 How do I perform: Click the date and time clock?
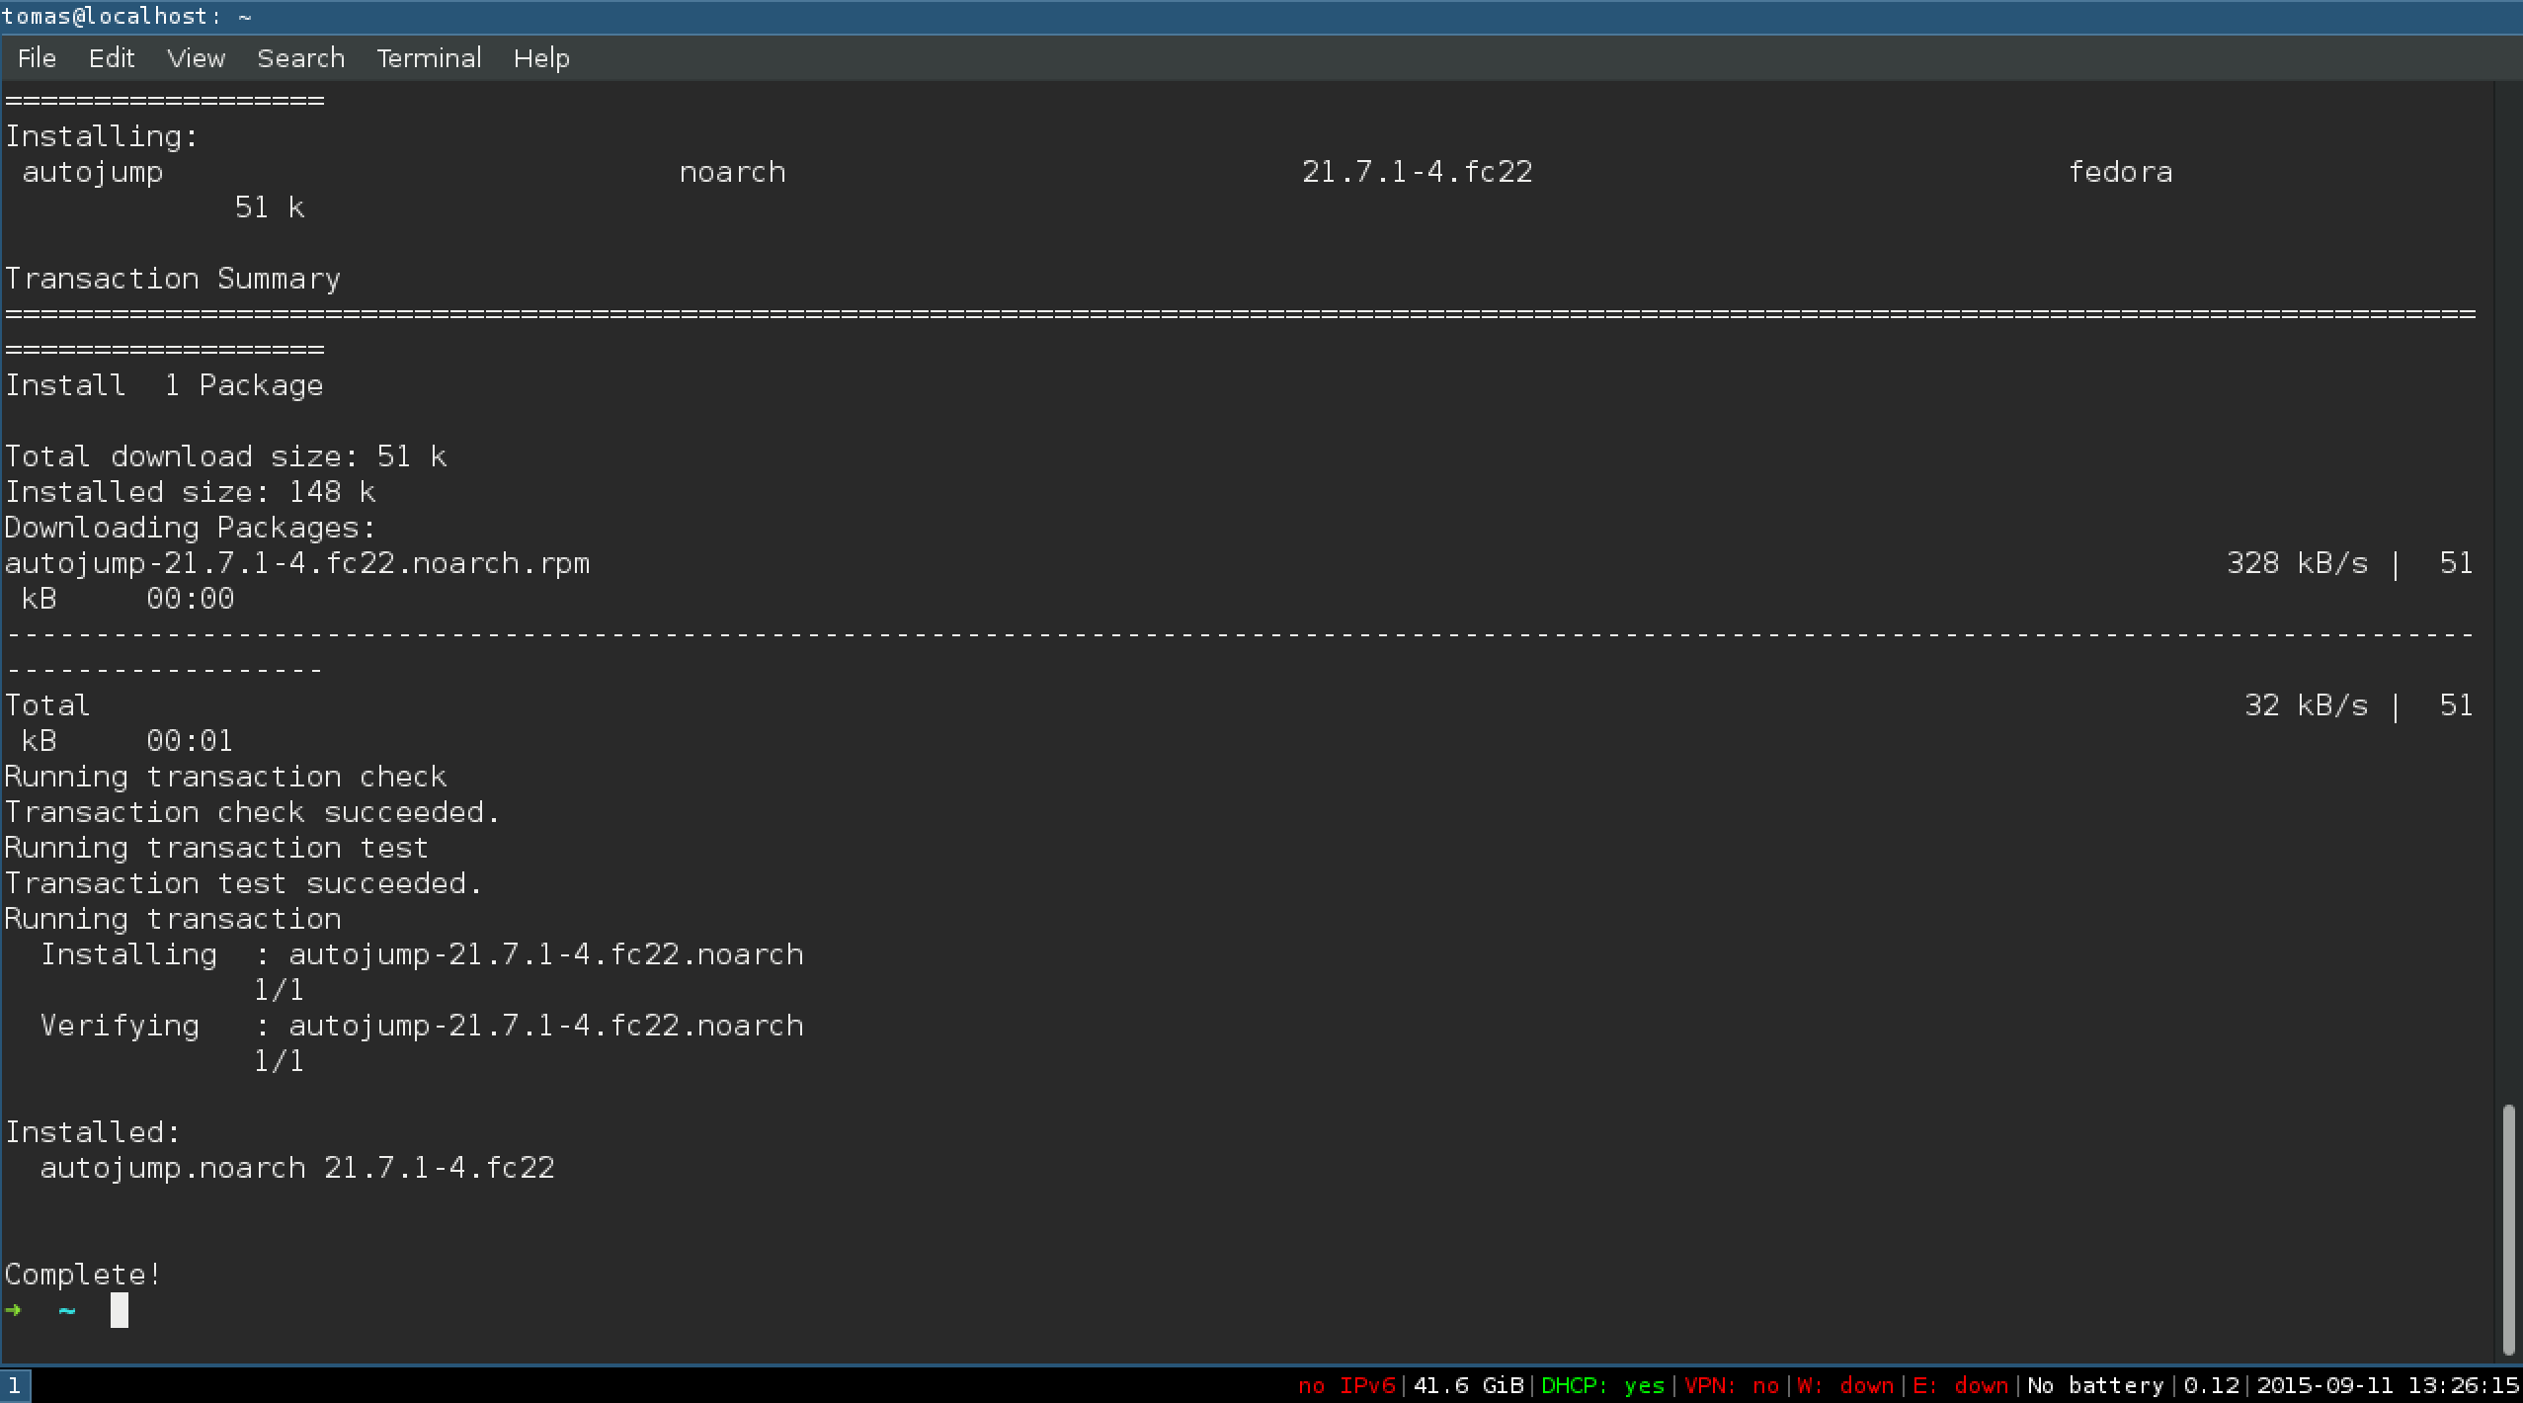pos(2387,1385)
